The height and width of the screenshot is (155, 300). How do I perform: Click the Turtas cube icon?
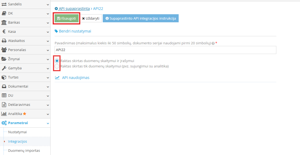click(x=4, y=77)
